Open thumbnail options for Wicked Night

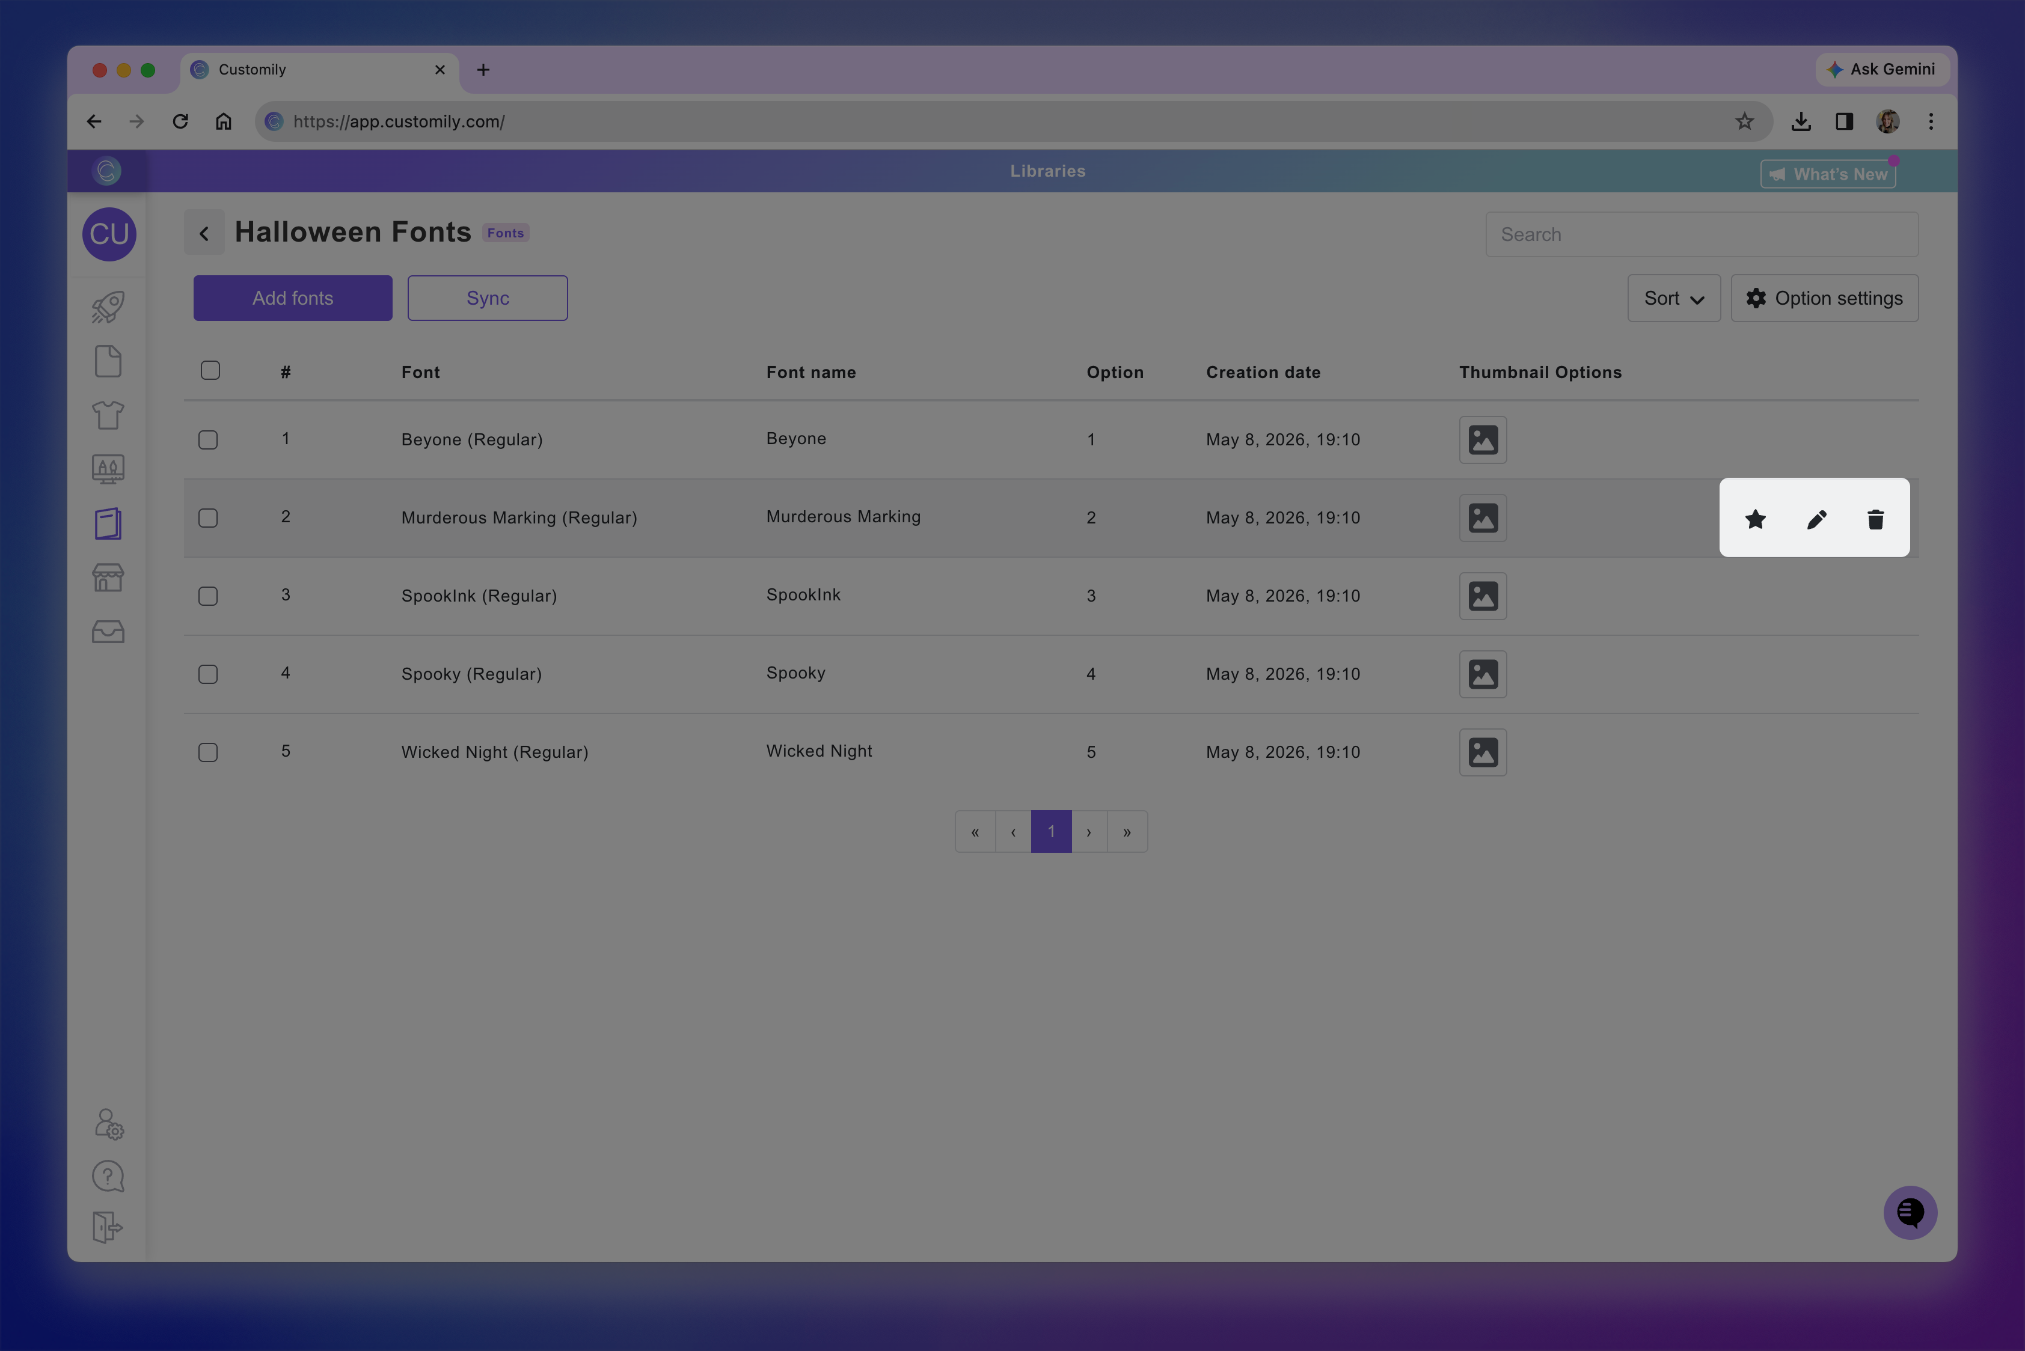click(1483, 752)
